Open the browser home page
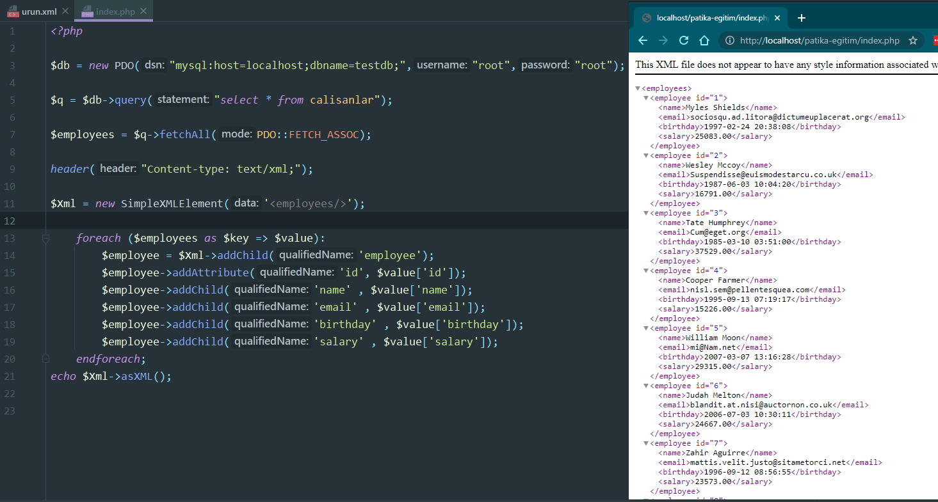Image resolution: width=938 pixels, height=502 pixels. (x=704, y=40)
